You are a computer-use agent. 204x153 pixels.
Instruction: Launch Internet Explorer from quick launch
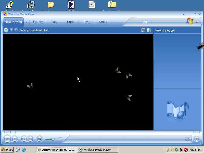click(x=24, y=150)
